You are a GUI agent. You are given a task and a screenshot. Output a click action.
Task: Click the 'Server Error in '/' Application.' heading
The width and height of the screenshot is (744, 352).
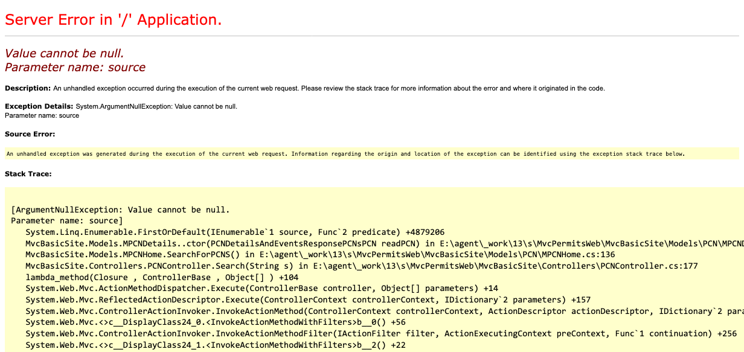pos(113,19)
